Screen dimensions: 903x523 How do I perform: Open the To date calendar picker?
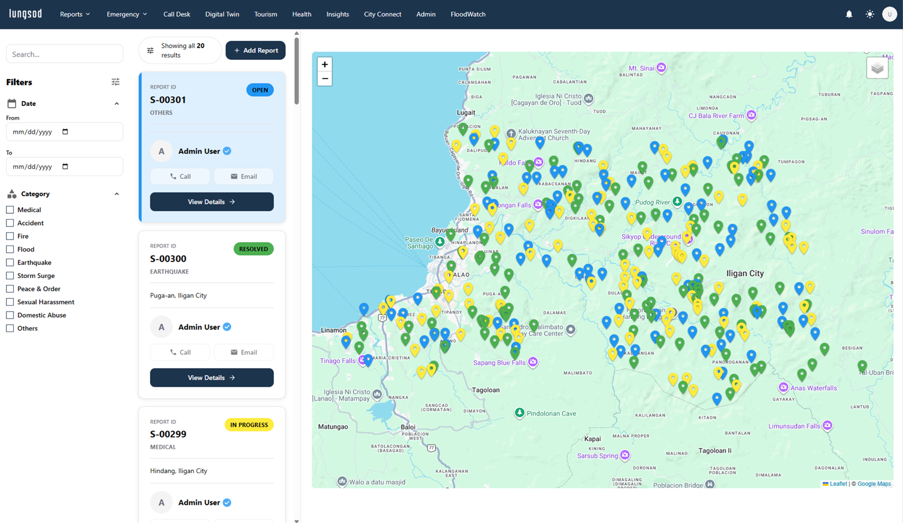click(x=65, y=167)
